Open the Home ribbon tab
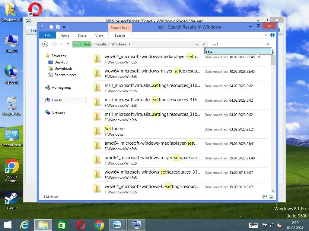The image size is (309, 231). tap(65, 35)
